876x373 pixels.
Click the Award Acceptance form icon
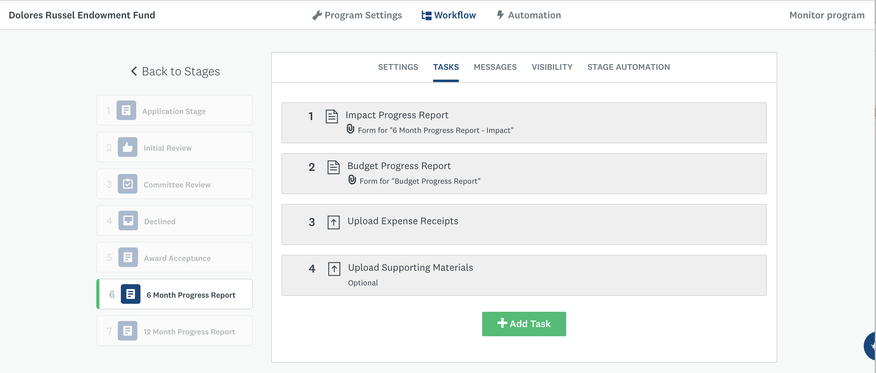pos(128,257)
